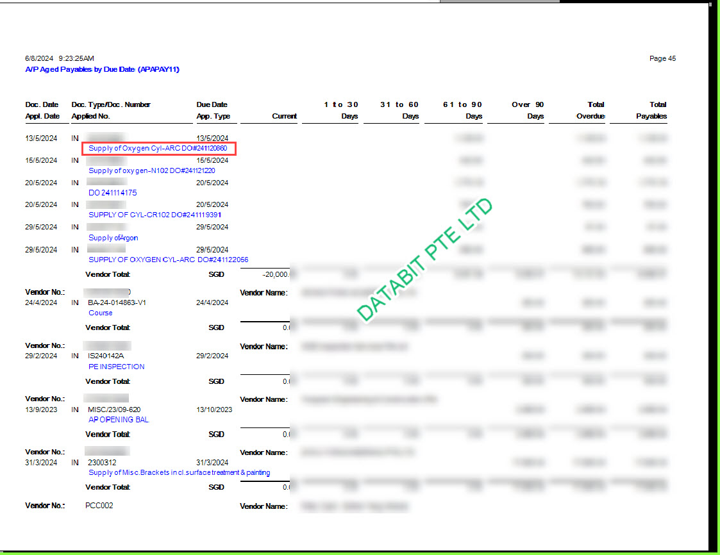Select document number IS240142A

[106, 356]
